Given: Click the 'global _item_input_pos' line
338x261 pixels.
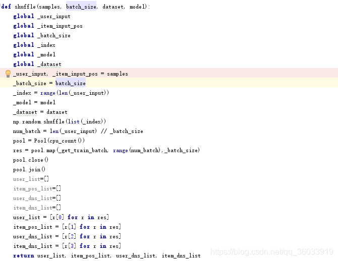Looking at the screenshot, I should 48,26.
